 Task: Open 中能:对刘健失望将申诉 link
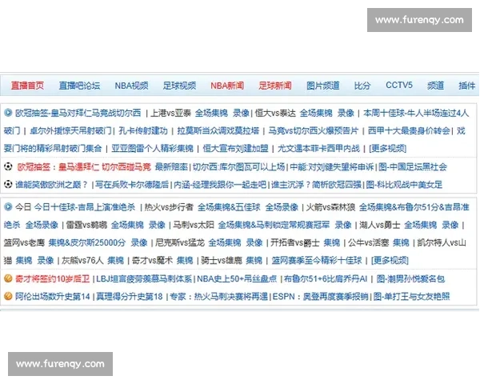tap(332, 167)
